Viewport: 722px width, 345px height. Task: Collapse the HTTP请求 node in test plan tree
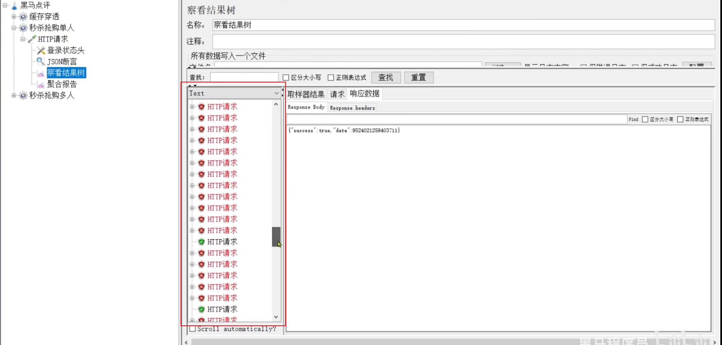(x=23, y=39)
